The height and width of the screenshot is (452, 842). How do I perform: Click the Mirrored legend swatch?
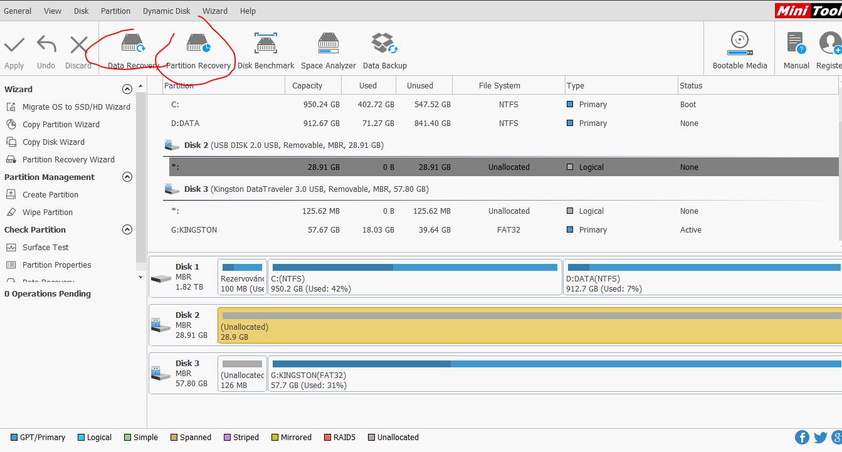275,438
